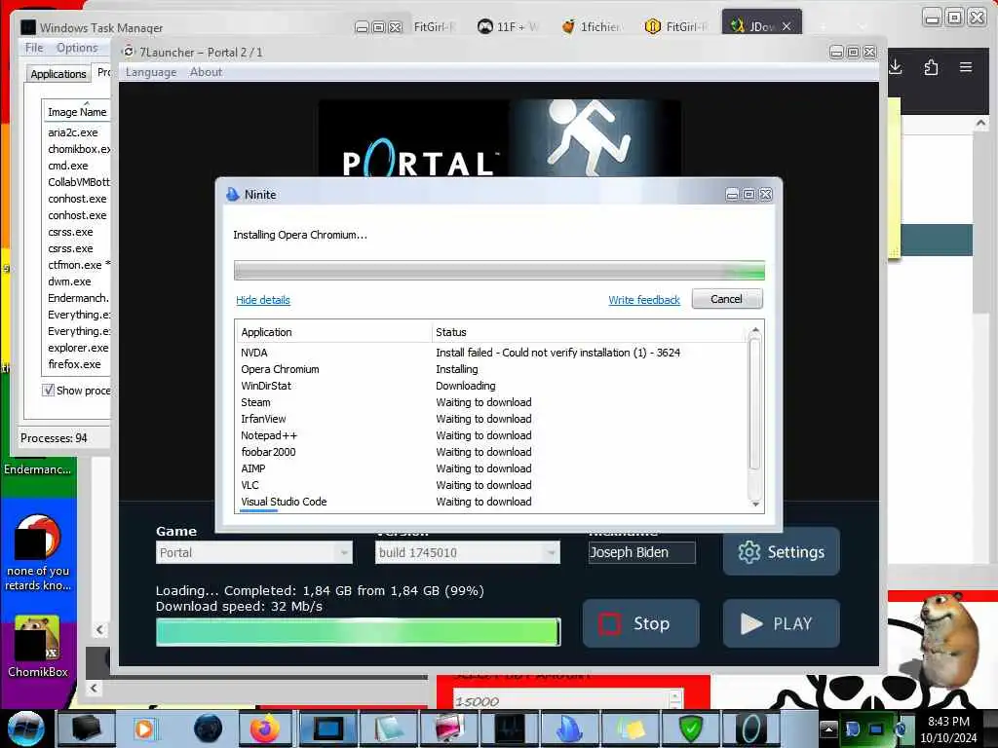998x748 pixels.
Task: Click the PLAY button in 7Launcher
Action: click(781, 623)
